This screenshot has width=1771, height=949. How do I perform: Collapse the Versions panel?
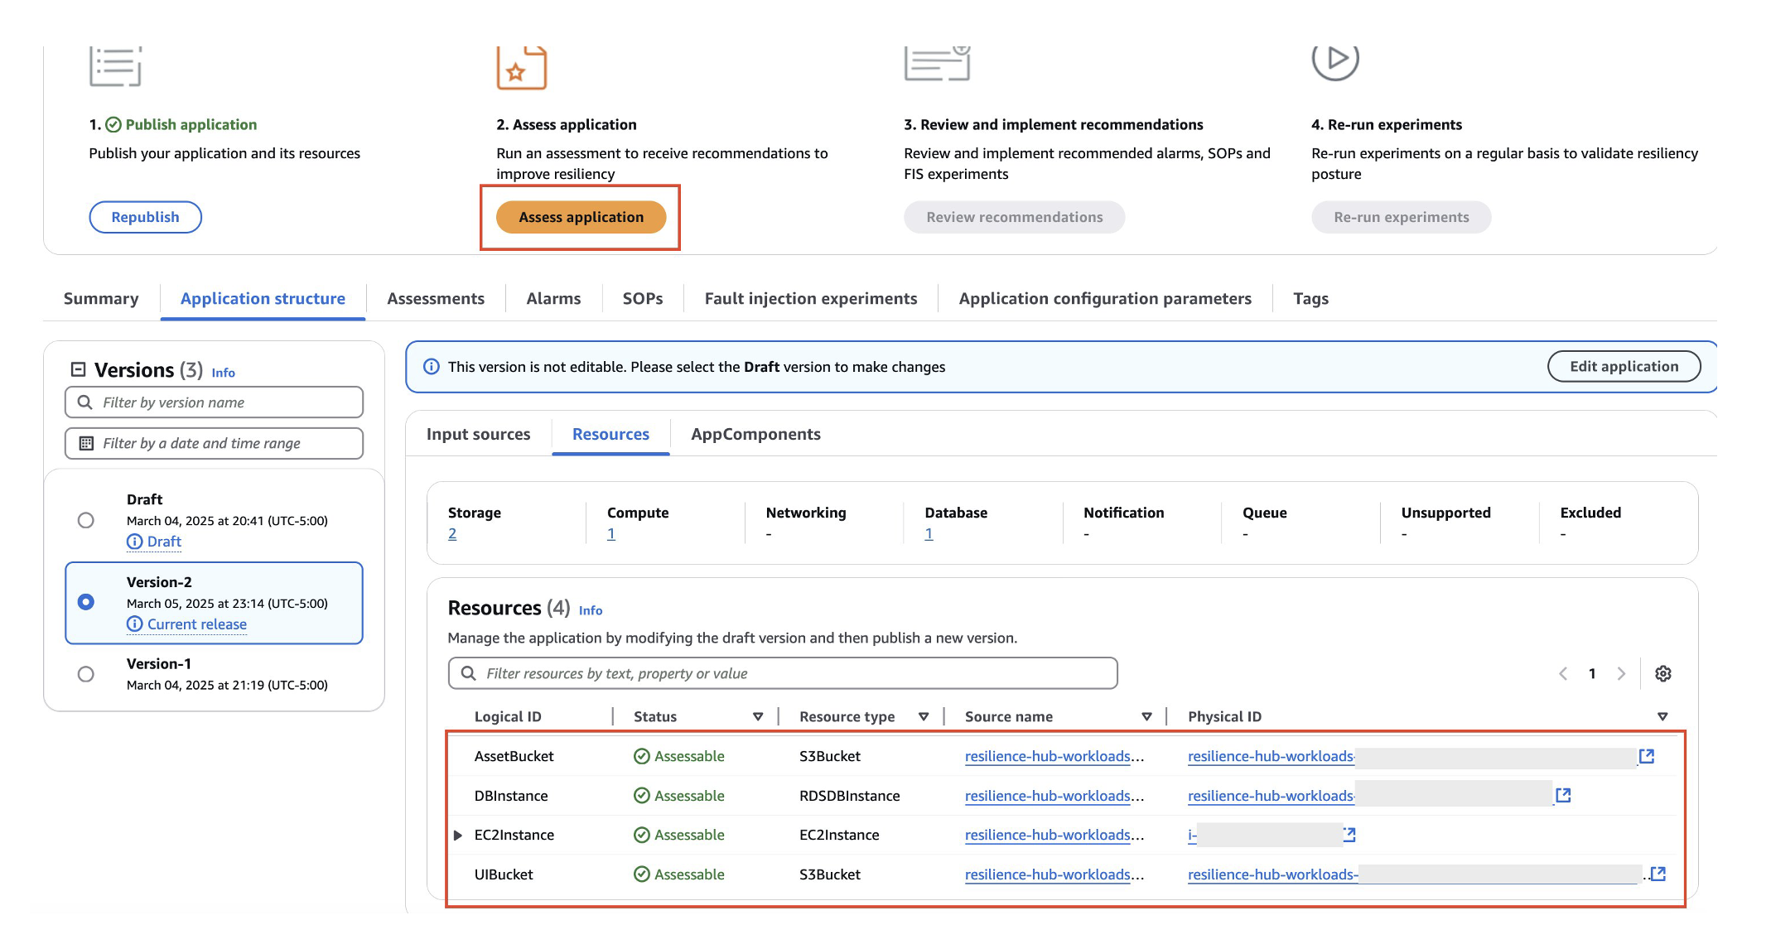point(77,369)
